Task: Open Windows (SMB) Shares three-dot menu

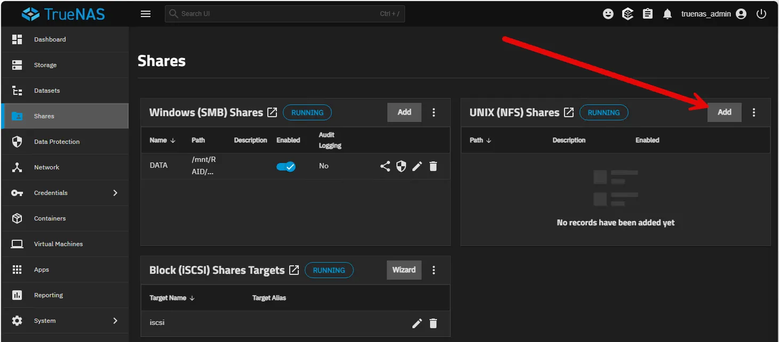Action: click(434, 112)
